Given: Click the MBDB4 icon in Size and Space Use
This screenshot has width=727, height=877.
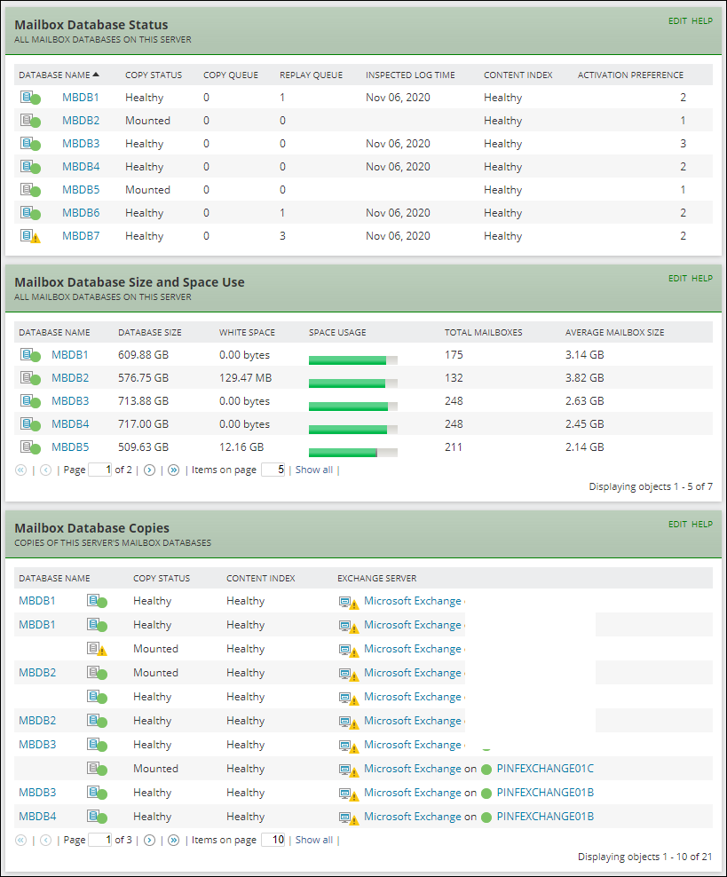Looking at the screenshot, I should coord(30,424).
